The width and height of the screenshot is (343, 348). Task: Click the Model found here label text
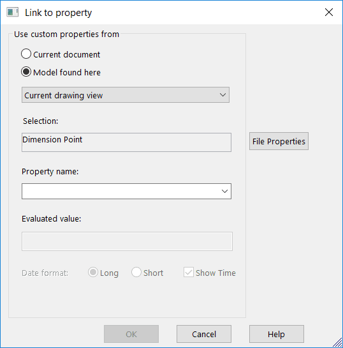(x=67, y=72)
